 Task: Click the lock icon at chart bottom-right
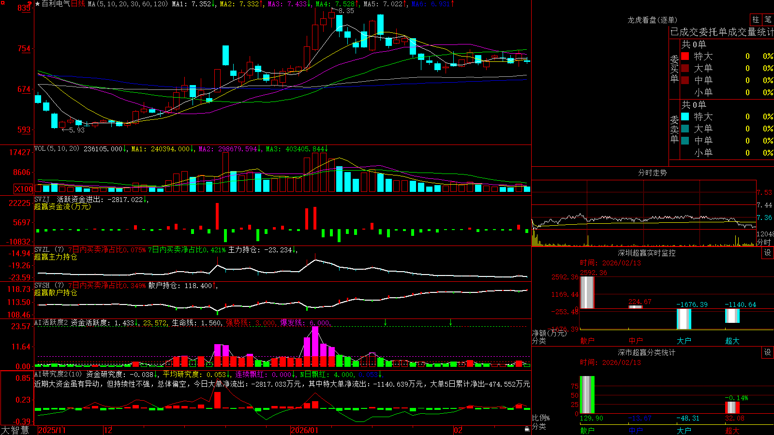click(527, 429)
